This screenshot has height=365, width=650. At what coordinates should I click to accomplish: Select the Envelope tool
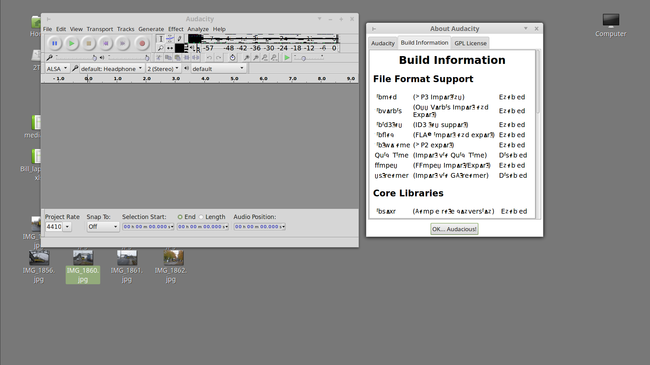(x=170, y=38)
